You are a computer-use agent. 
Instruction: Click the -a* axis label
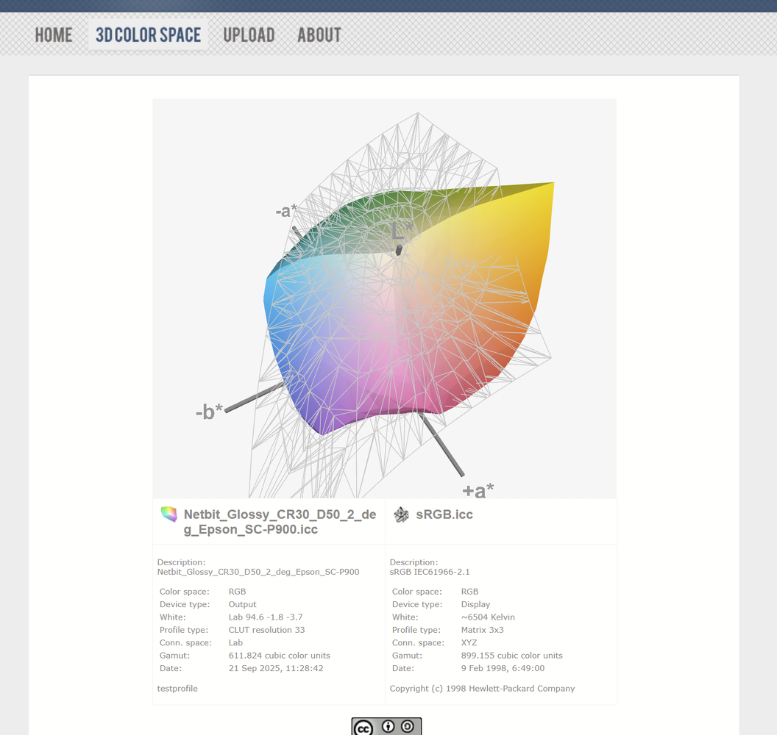pyautogui.click(x=286, y=211)
